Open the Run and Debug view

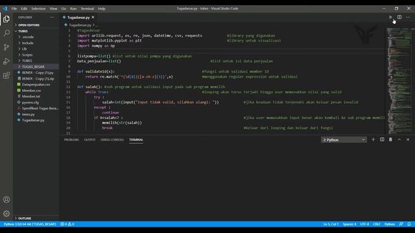pyautogui.click(x=6, y=61)
